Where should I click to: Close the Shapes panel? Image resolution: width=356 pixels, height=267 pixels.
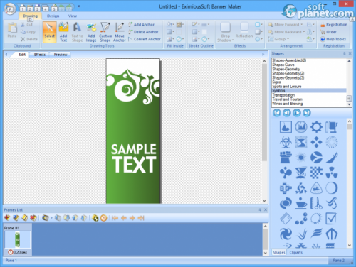pyautogui.click(x=350, y=53)
